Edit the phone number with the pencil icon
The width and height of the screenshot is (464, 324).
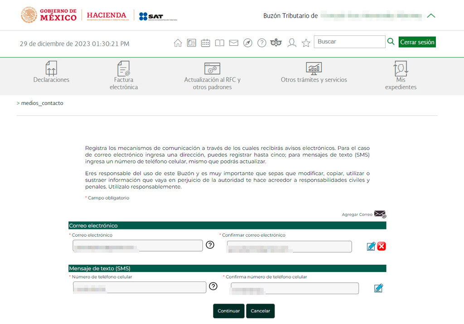pos(379,288)
